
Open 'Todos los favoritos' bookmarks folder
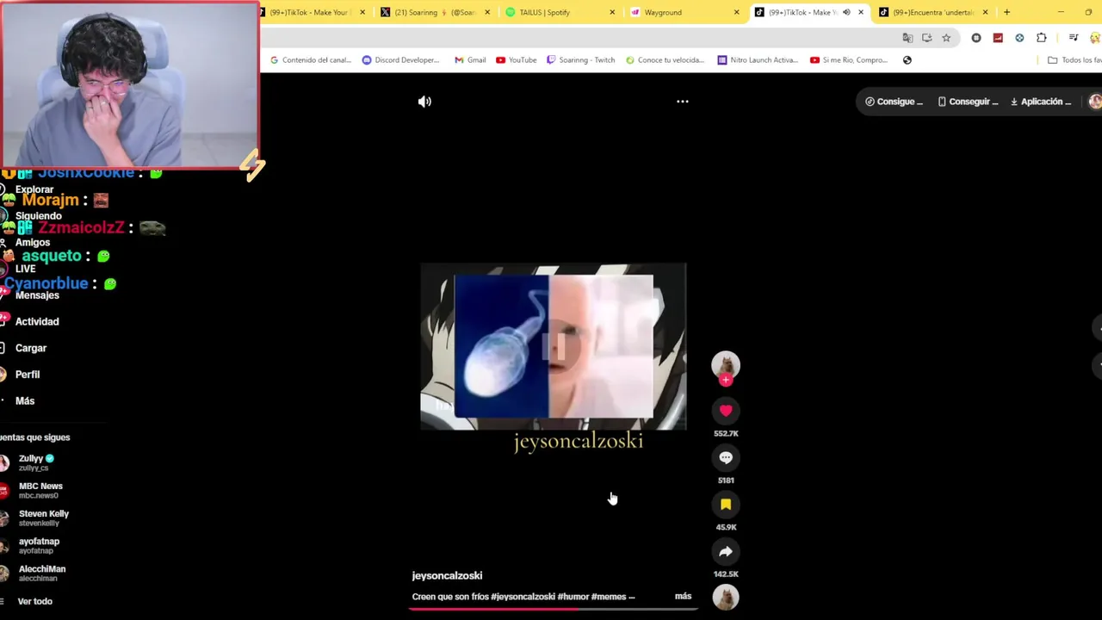pyautogui.click(x=1074, y=60)
